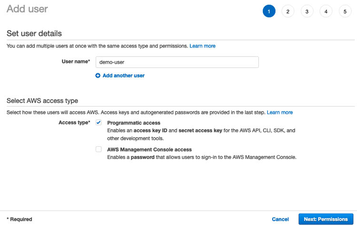Viewport: 357px width, 225px height.
Task: Go to wizard step 1
Action: [269, 11]
